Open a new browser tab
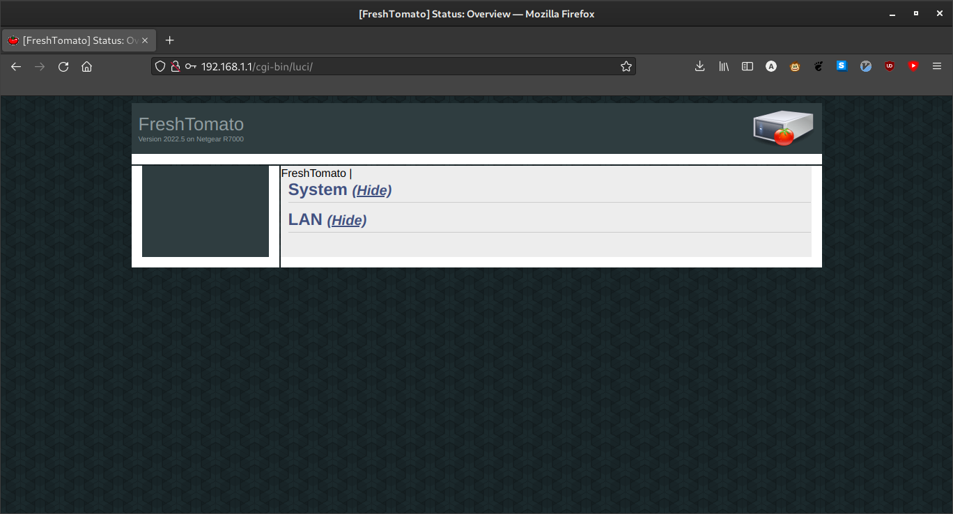Viewport: 953px width, 514px height. [x=169, y=40]
